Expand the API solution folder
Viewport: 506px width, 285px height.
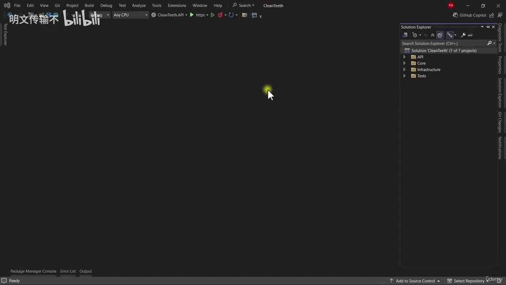(404, 57)
